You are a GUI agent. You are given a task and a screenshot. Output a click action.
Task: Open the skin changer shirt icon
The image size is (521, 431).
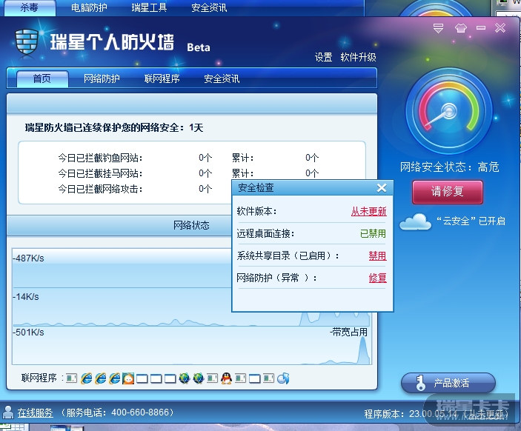[x=460, y=28]
